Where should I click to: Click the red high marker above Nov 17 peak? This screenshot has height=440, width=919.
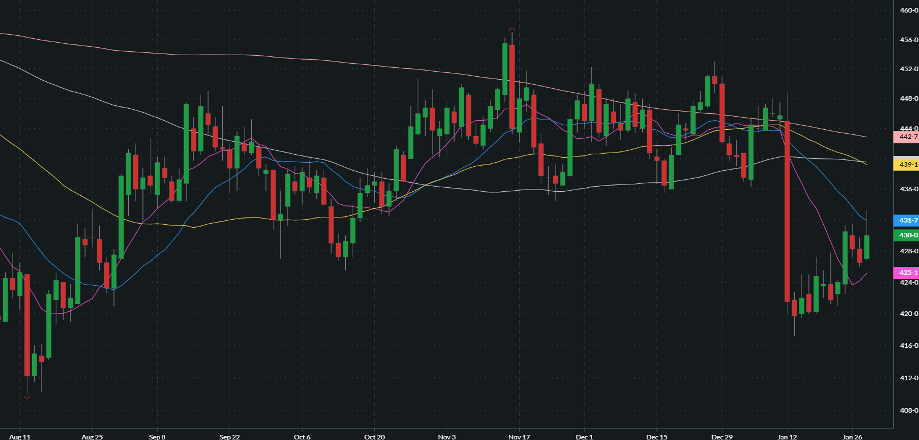click(512, 29)
